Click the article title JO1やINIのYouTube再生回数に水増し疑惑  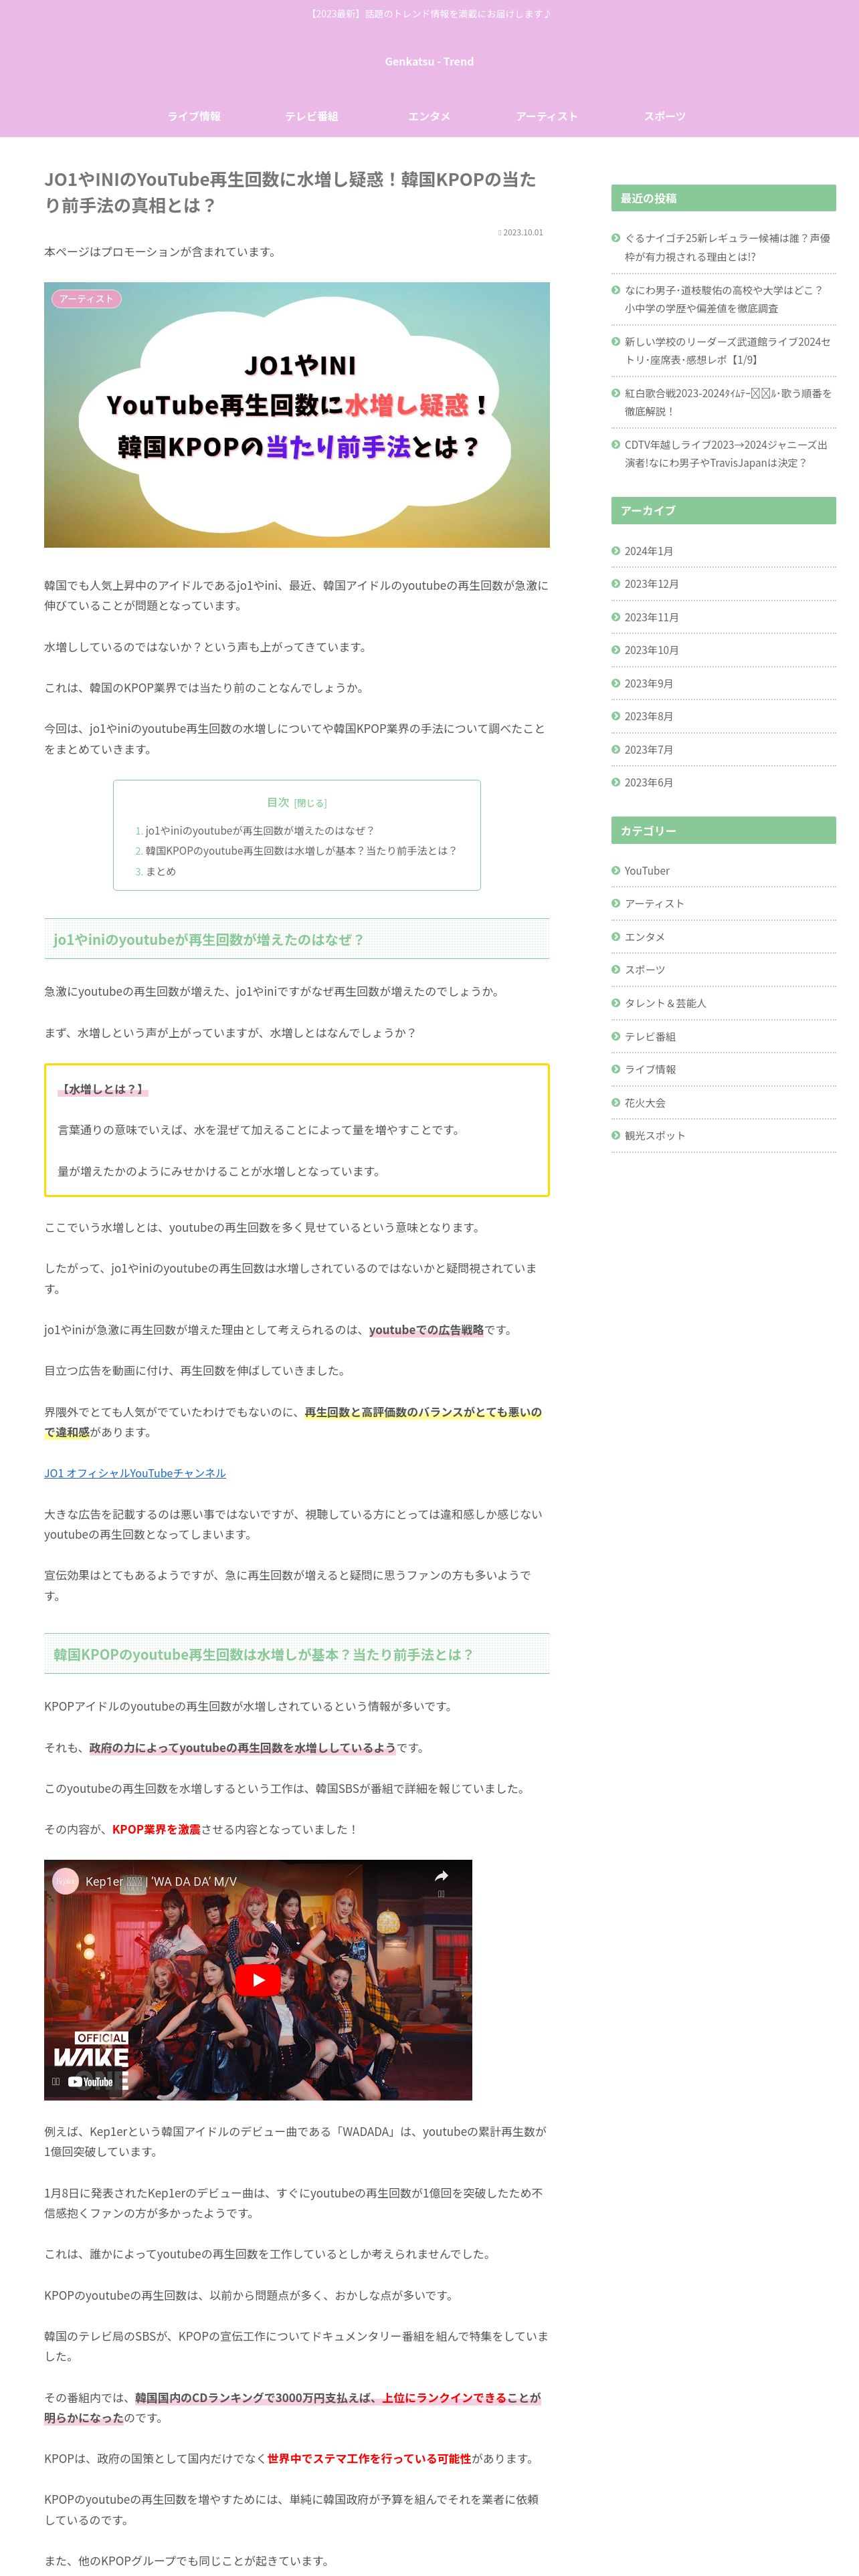point(290,192)
